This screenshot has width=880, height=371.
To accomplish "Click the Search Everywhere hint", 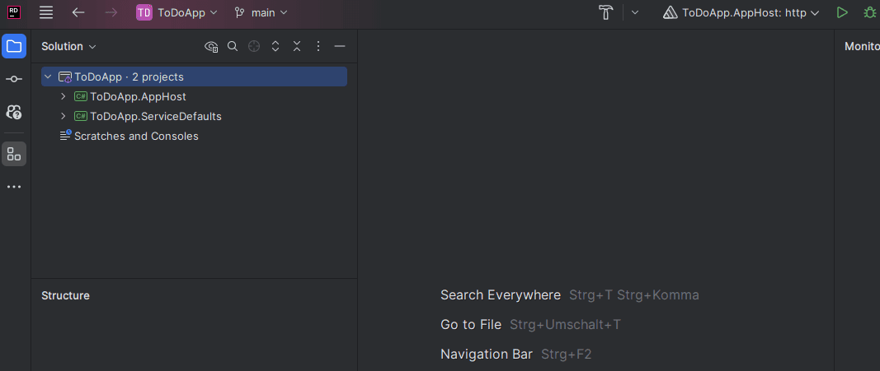I will [501, 294].
